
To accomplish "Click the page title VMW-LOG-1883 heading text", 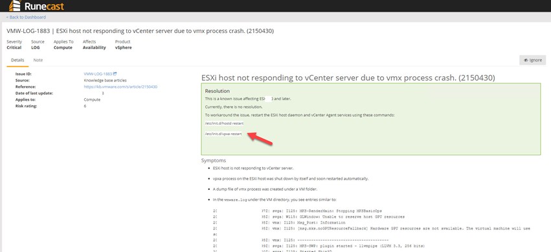I will tap(141, 31).
